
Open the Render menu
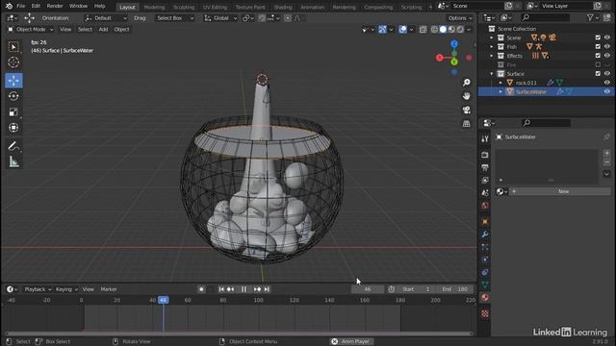tap(55, 7)
